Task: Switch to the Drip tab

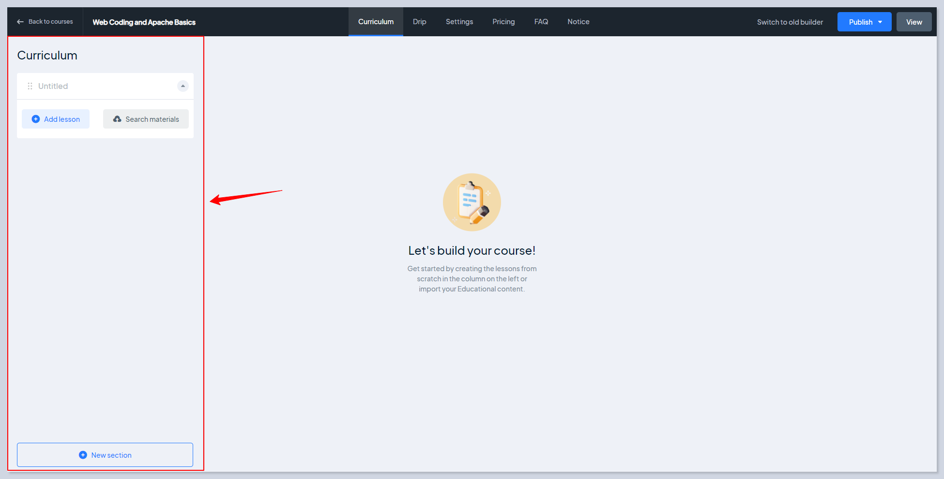Action: 419,22
